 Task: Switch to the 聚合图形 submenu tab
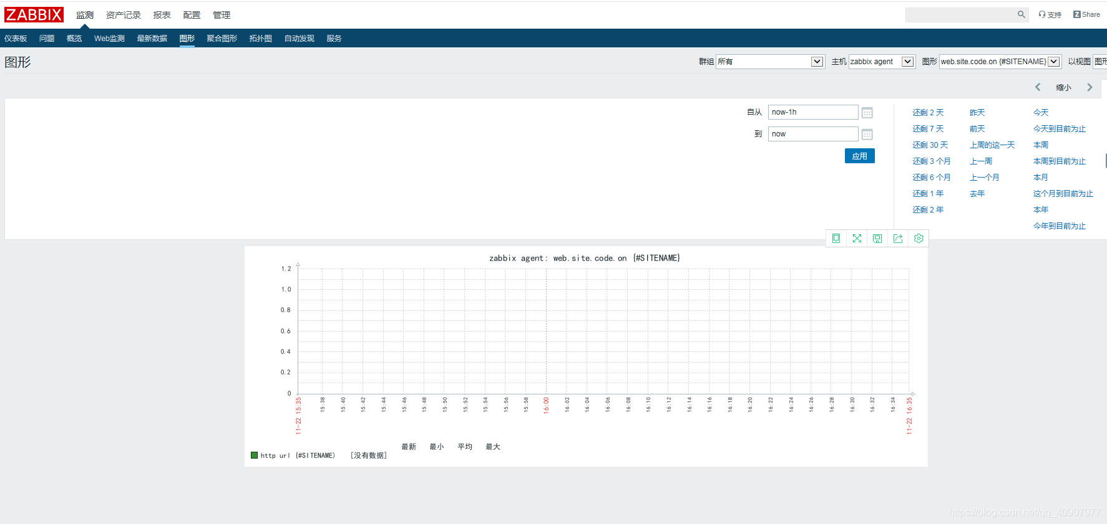point(222,39)
